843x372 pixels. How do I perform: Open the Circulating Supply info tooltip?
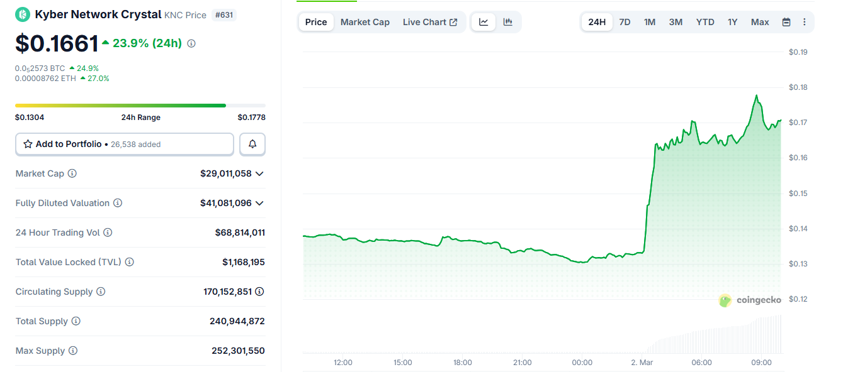pos(101,292)
